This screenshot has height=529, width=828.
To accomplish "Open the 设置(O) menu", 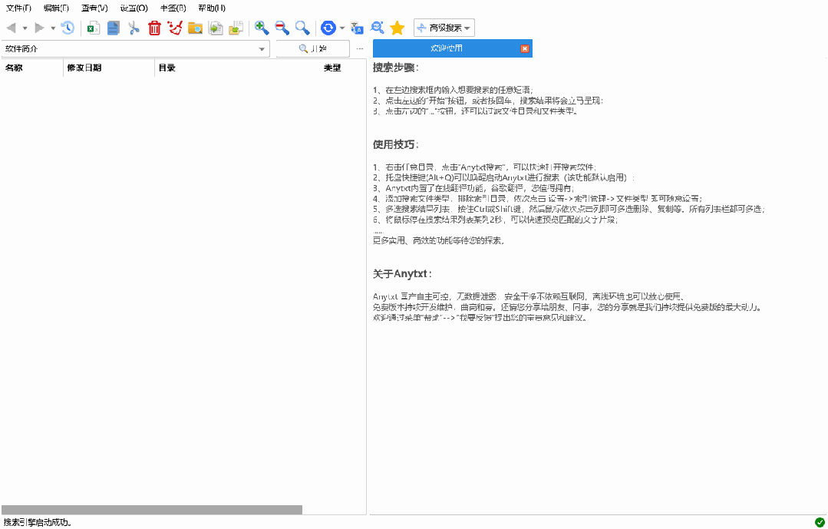I will pyautogui.click(x=134, y=8).
